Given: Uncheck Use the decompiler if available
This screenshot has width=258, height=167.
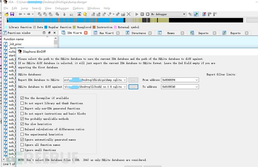Looking at the screenshot, I should [22, 98].
